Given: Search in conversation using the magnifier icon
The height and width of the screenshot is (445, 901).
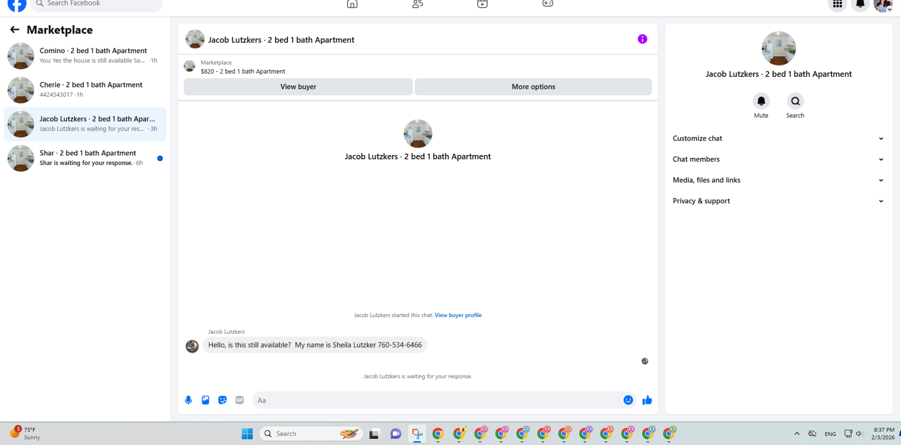Looking at the screenshot, I should [x=795, y=101].
